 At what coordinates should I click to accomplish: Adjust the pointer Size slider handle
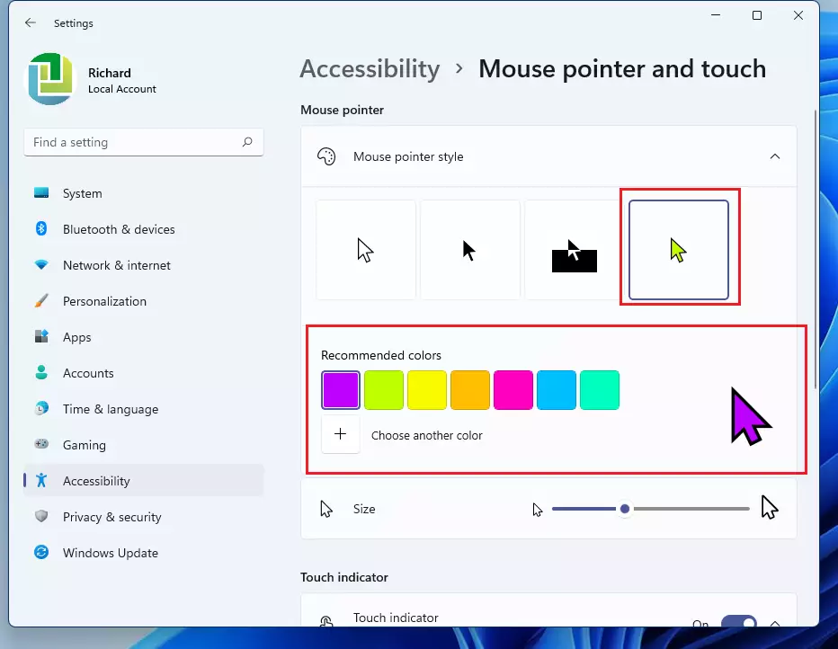click(x=625, y=508)
